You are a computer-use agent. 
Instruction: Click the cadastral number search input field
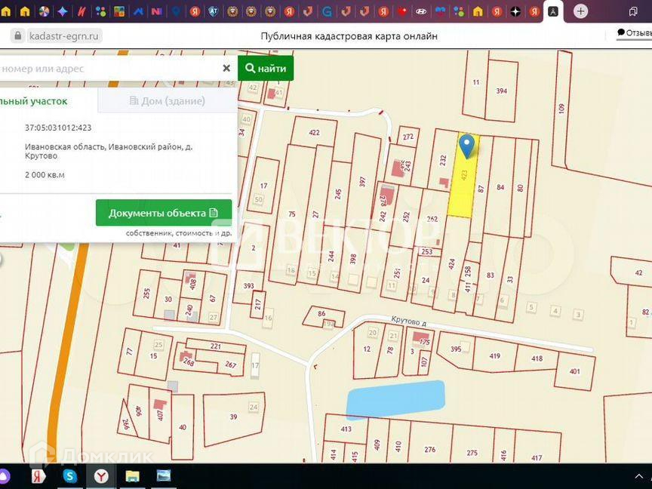point(106,68)
